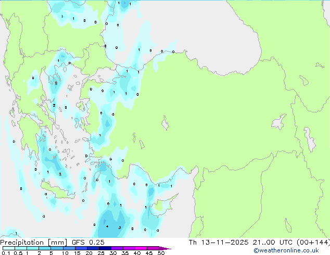Image resolution: width=330 pixels, height=255 pixels.
Task: Click the '3' precipitation value on map
Action: tap(120, 227)
